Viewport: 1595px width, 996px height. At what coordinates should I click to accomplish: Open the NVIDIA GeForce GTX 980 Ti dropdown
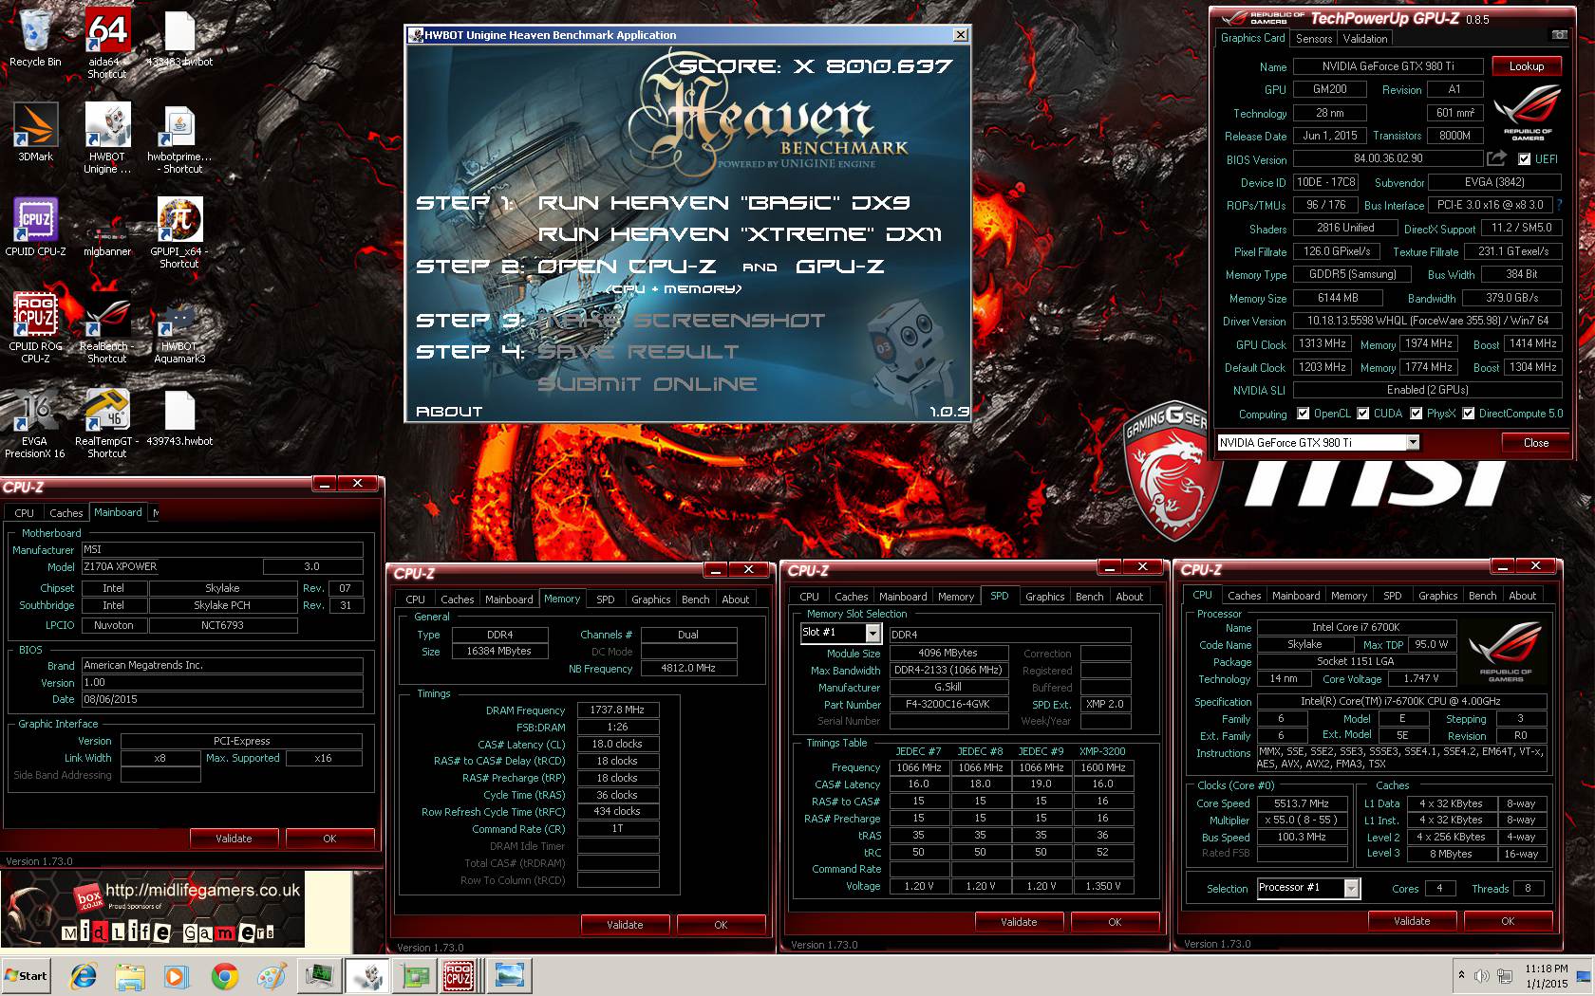[x=1413, y=442]
